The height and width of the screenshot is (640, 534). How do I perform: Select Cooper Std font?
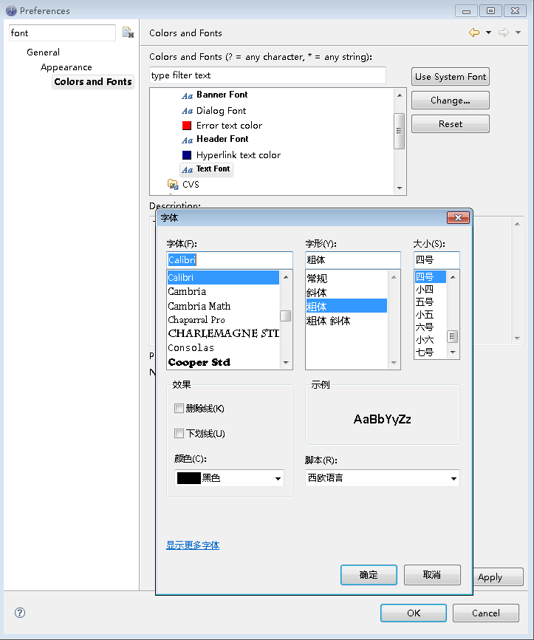223,362
